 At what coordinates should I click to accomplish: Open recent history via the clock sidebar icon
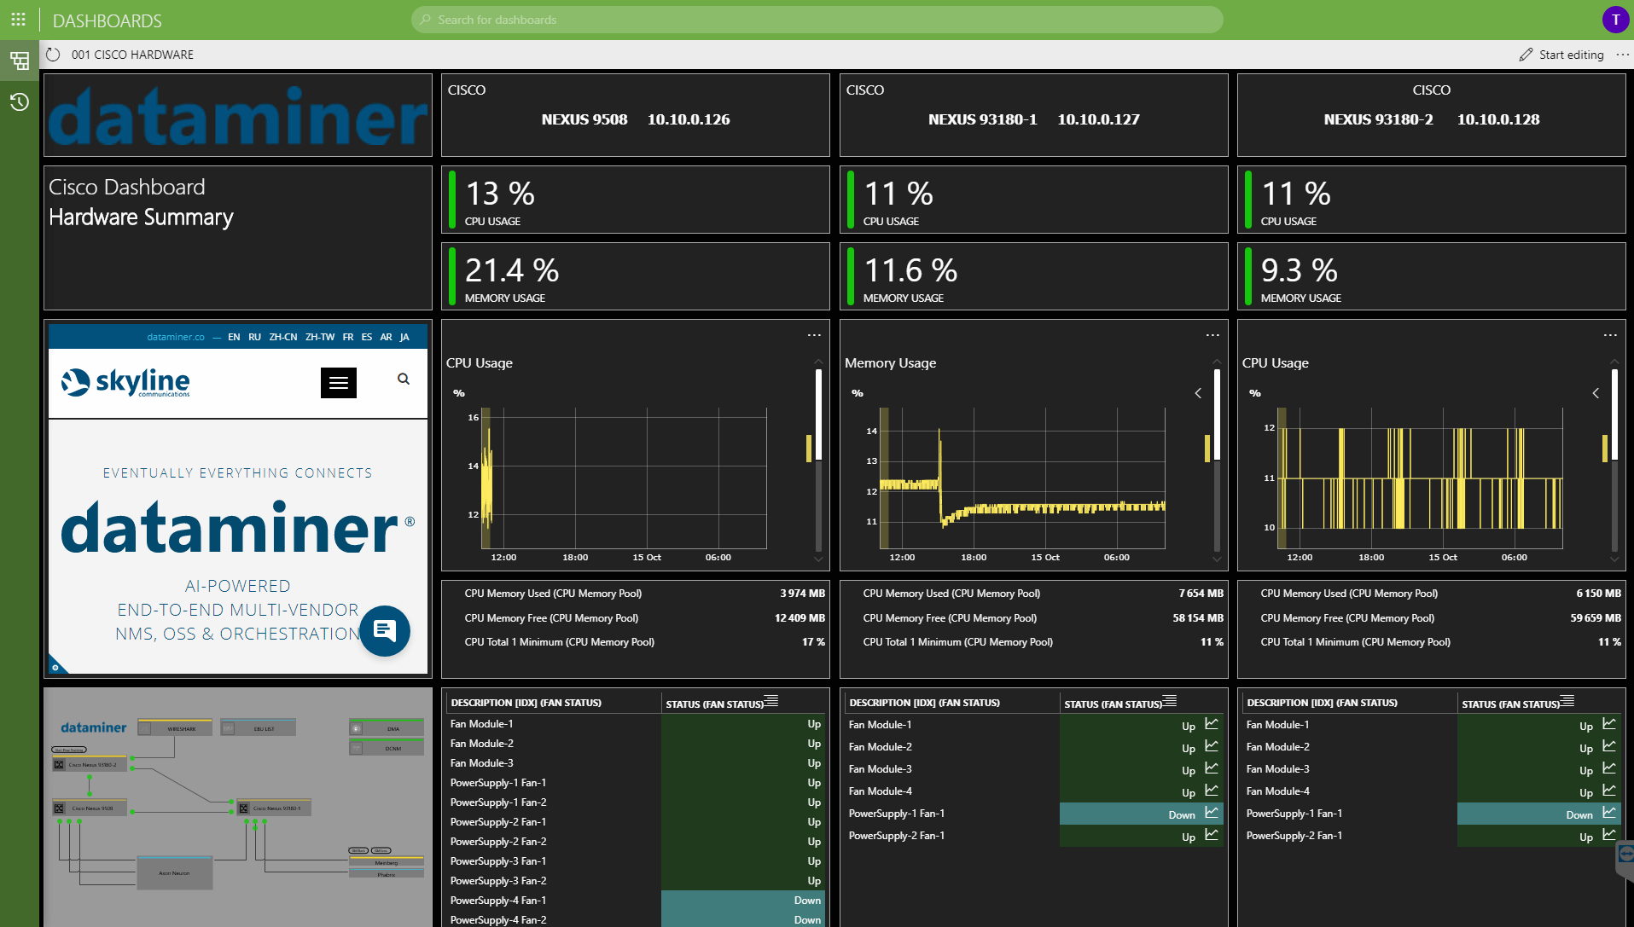click(x=19, y=102)
